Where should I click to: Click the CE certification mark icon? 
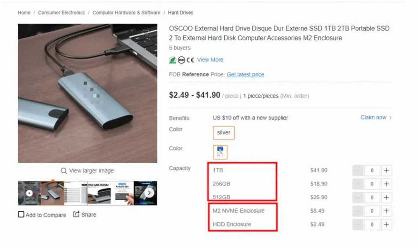[190, 60]
